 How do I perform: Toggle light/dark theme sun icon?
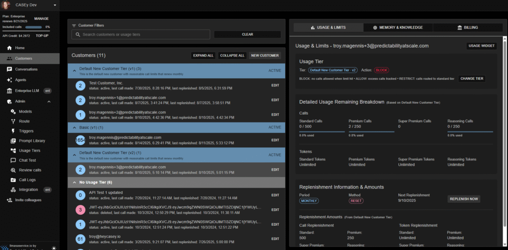(x=54, y=247)
